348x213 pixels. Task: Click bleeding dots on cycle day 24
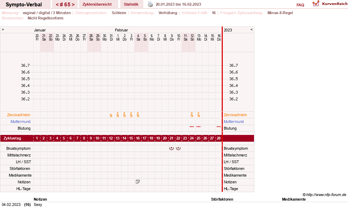coord(192,127)
